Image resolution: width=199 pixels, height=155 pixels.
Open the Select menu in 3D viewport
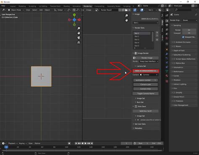point(34,10)
